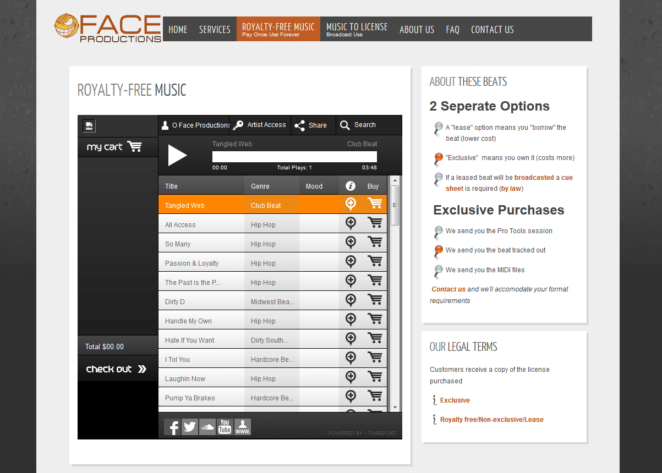
Task: Add All Access to cart
Action: click(x=375, y=223)
